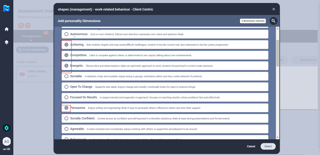
Task: Select the Sociable dimension checkbox
Action: pyautogui.click(x=66, y=76)
